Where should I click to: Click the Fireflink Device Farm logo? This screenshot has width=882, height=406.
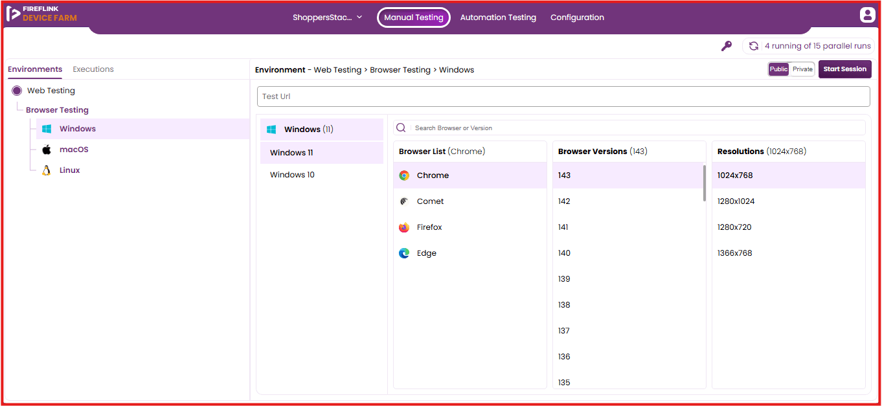point(42,14)
